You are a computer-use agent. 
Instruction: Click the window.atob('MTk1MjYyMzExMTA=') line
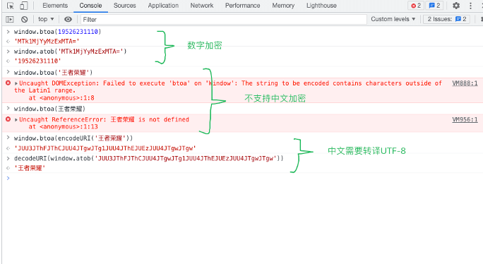point(70,52)
